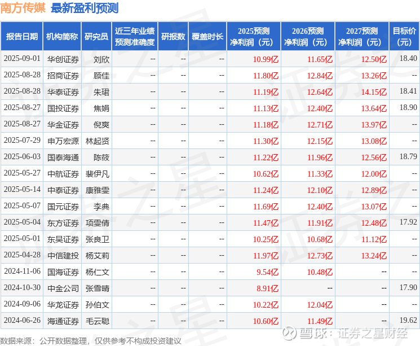Select the 东吴证券 institution cell
Screen dimensions: 420x346
pos(63,239)
